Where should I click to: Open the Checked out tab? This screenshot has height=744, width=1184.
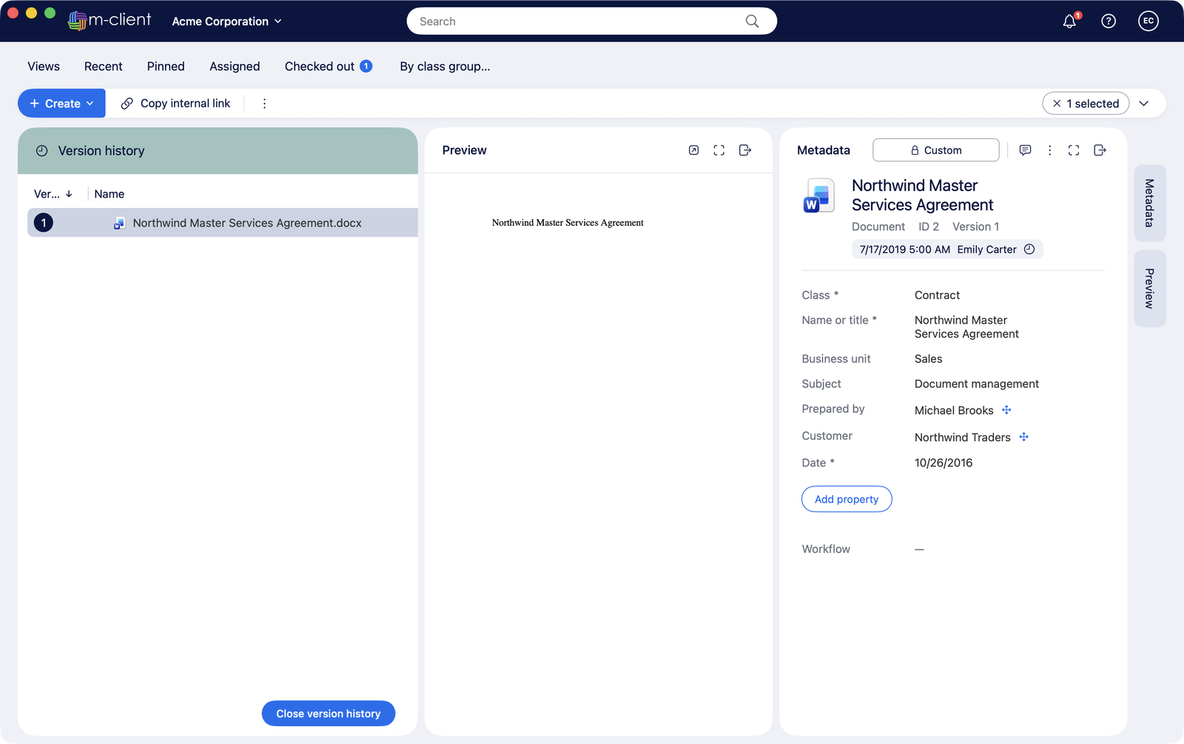pos(328,67)
